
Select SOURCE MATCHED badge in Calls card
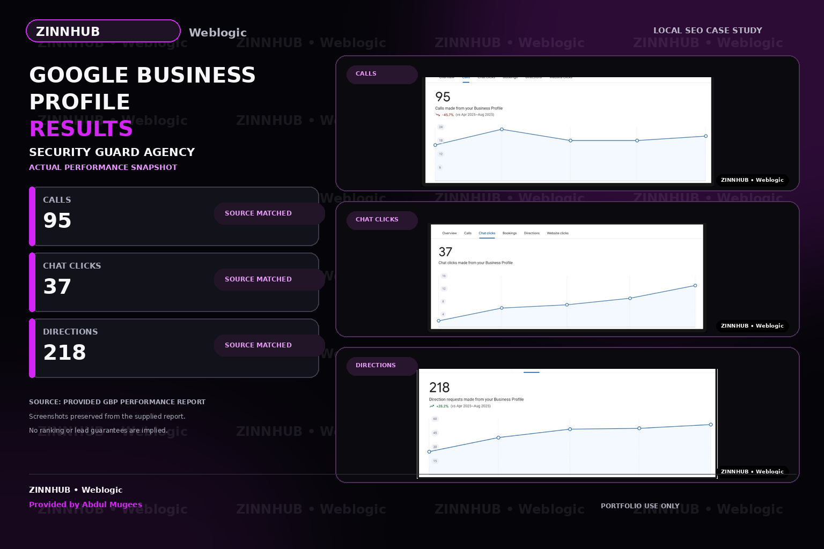coord(269,213)
